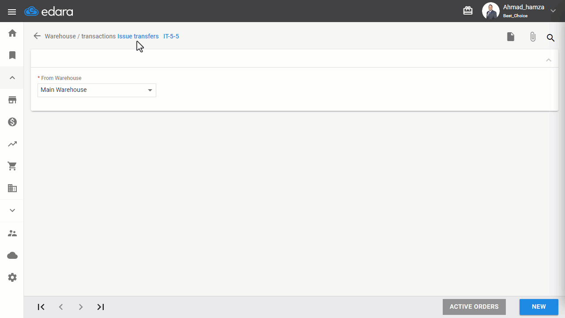
Task: Open the From Warehouse dropdown
Action: (x=97, y=90)
